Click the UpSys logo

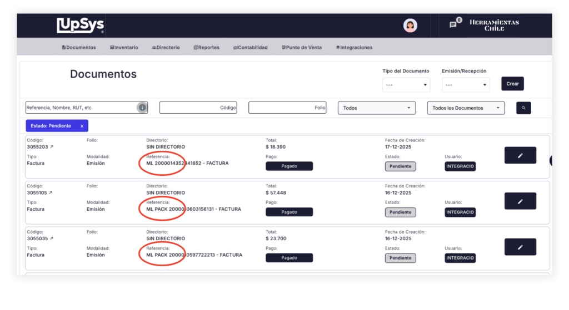point(80,26)
